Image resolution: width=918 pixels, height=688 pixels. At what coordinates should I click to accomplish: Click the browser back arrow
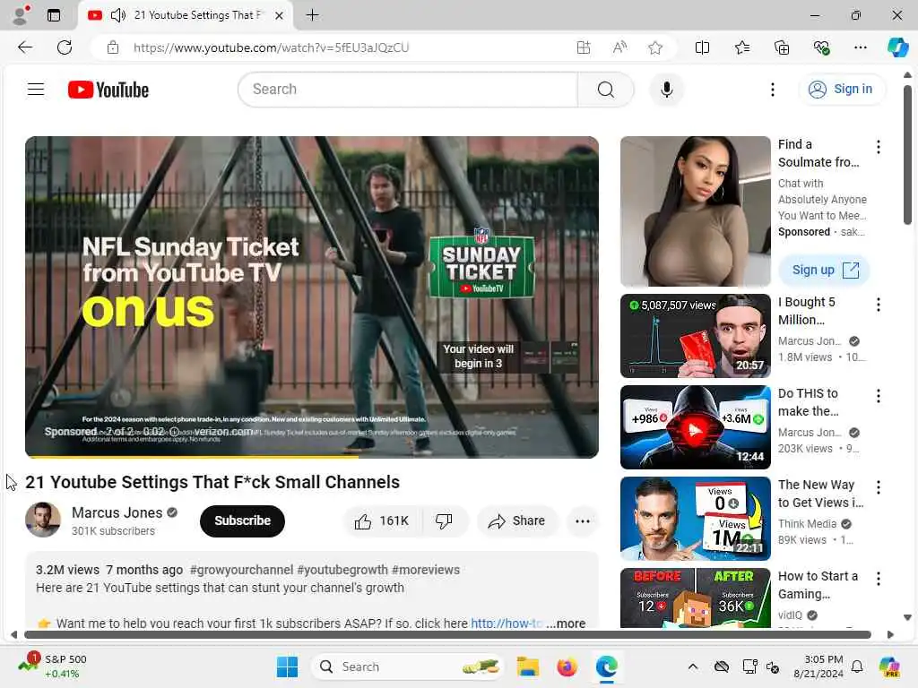click(x=24, y=47)
